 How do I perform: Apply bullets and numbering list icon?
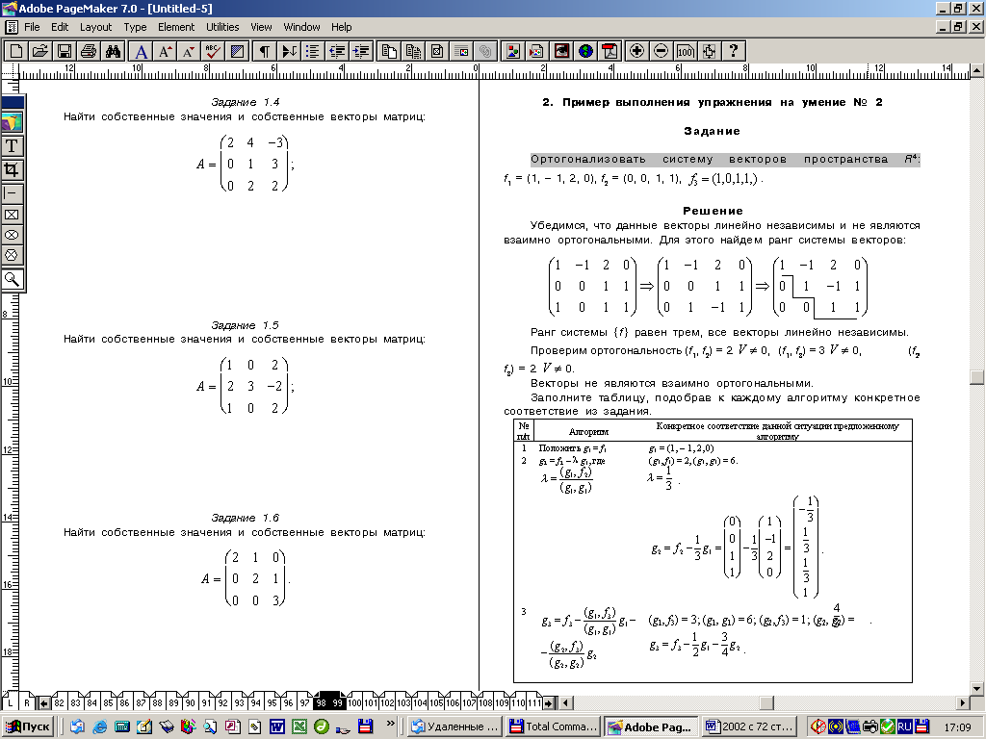[x=313, y=51]
